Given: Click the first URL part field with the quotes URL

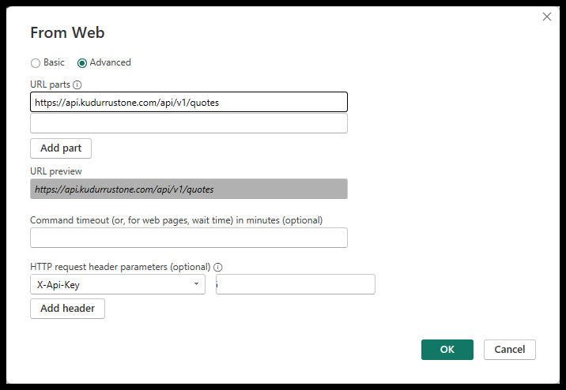Looking at the screenshot, I should [188, 102].
